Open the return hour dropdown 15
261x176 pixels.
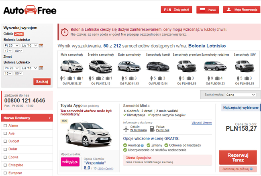(8, 73)
